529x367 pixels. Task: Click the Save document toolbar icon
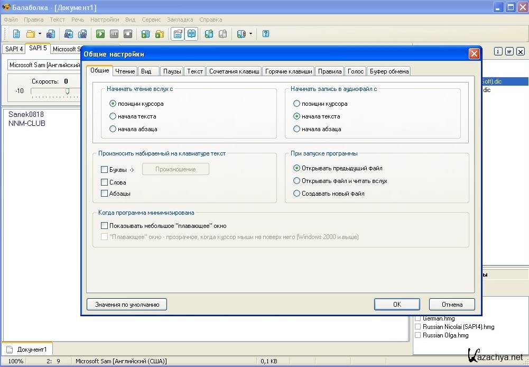click(51, 34)
